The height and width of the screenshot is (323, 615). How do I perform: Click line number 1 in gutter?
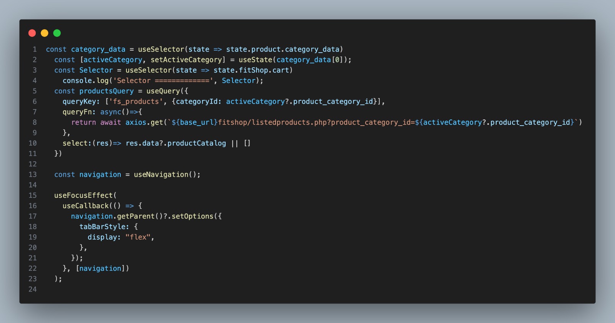35,50
